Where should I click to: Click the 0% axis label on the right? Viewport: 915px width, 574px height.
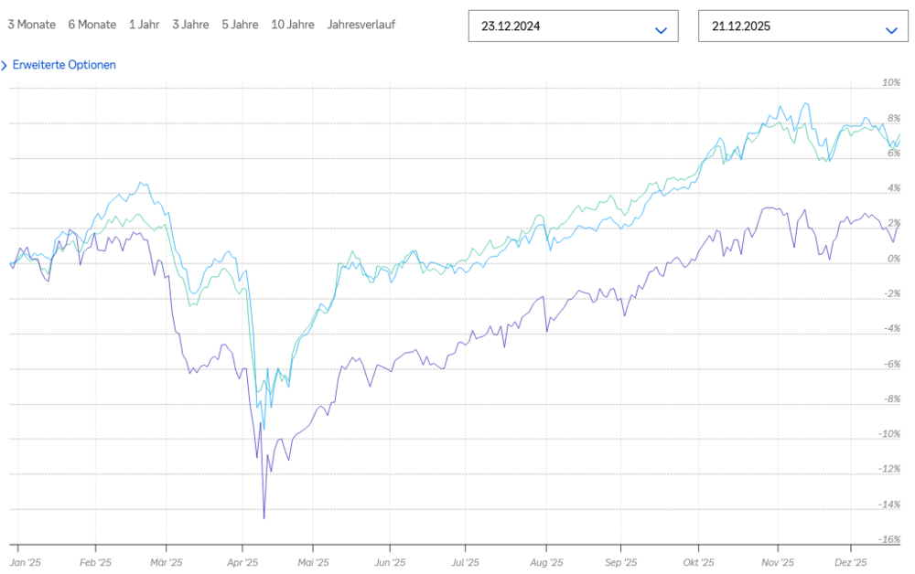(x=895, y=258)
